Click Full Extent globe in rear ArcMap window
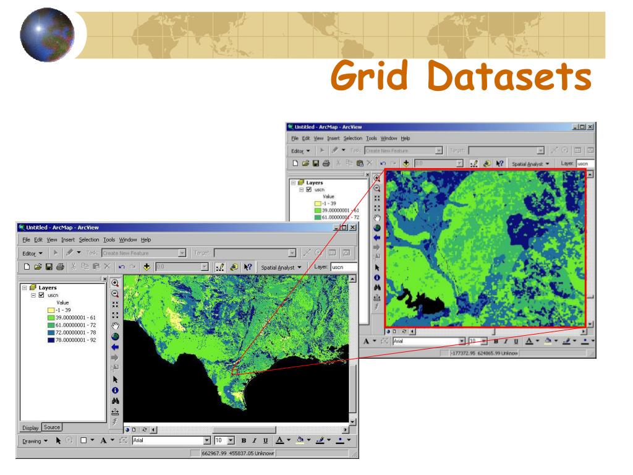Viewport: 633px width, 475px height. click(376, 228)
